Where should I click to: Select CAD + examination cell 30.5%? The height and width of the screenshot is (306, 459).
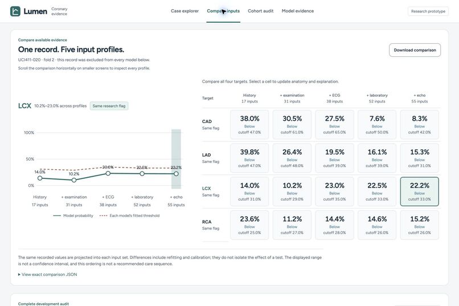(292, 124)
